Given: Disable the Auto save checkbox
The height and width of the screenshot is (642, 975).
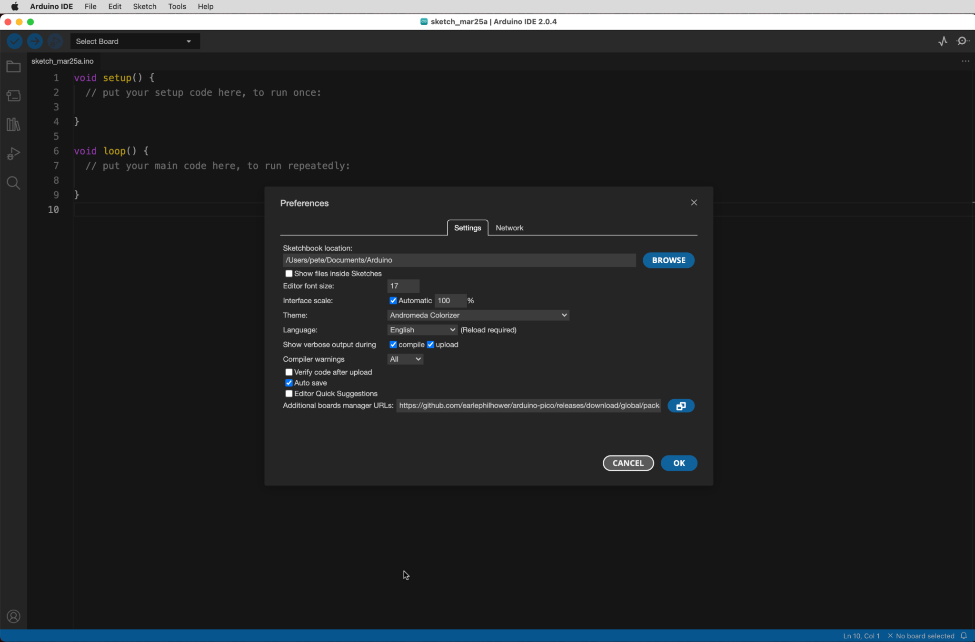Looking at the screenshot, I should point(289,382).
